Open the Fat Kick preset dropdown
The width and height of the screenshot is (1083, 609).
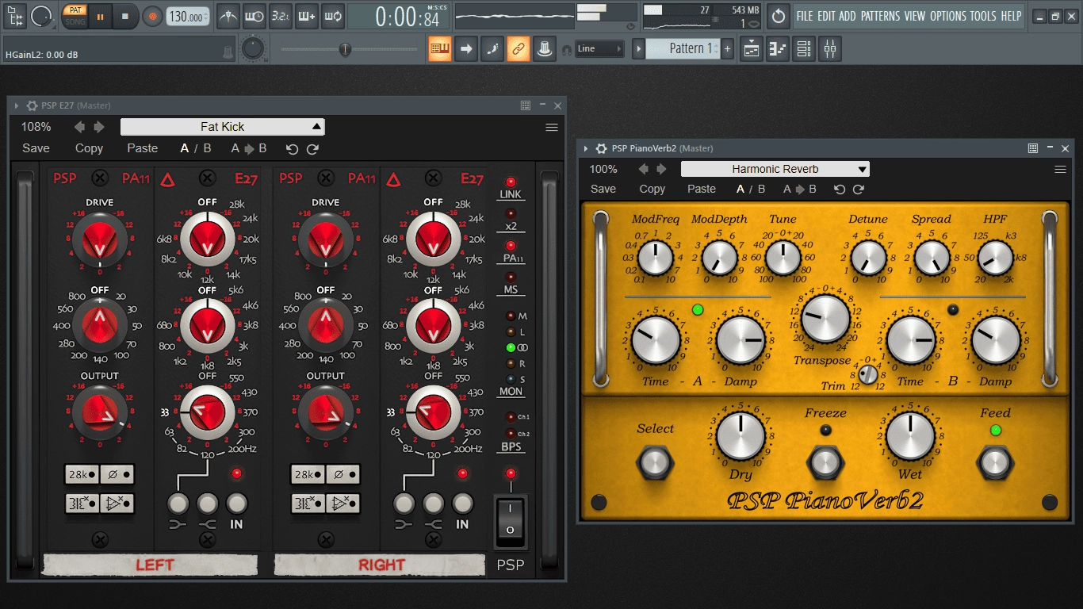click(x=223, y=127)
